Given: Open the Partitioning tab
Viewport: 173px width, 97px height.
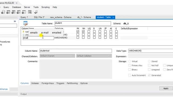Looking at the screenshot, I should 72,83.
